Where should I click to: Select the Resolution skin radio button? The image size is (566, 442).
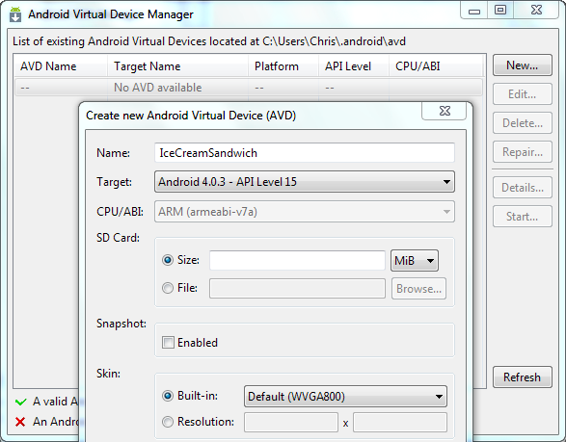(x=168, y=422)
